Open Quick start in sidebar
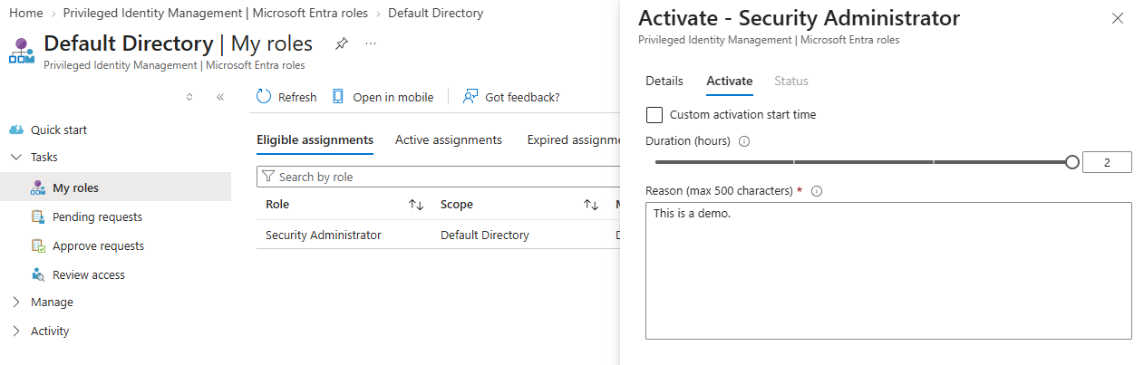Screen dimensions: 1144x365 pos(59,130)
